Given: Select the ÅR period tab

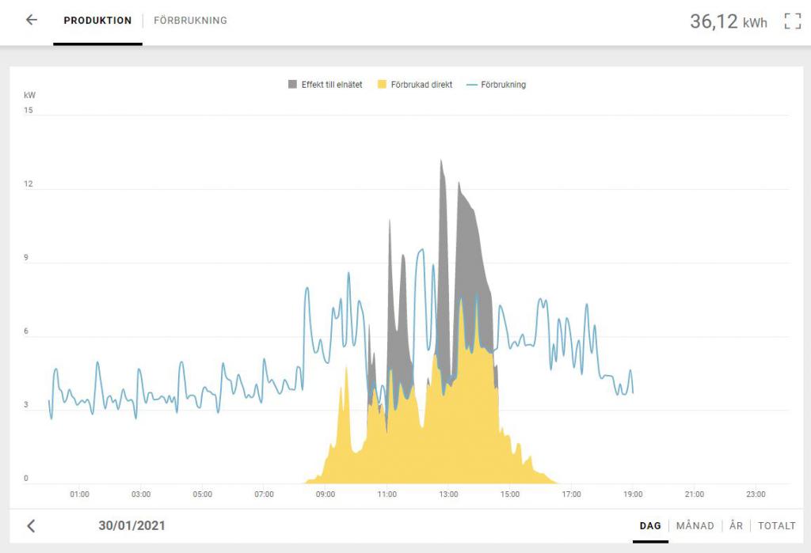Looking at the screenshot, I should tap(736, 525).
